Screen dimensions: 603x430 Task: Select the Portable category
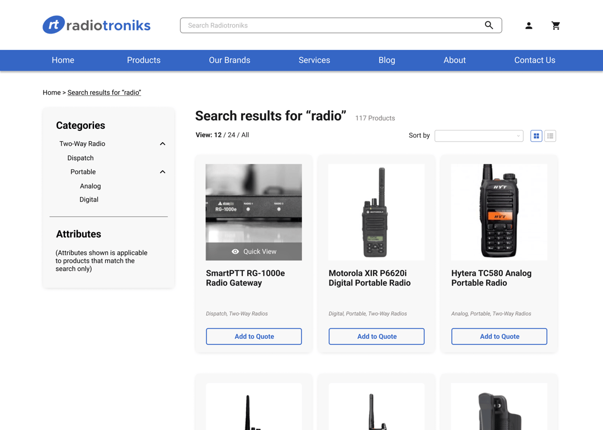coord(83,172)
